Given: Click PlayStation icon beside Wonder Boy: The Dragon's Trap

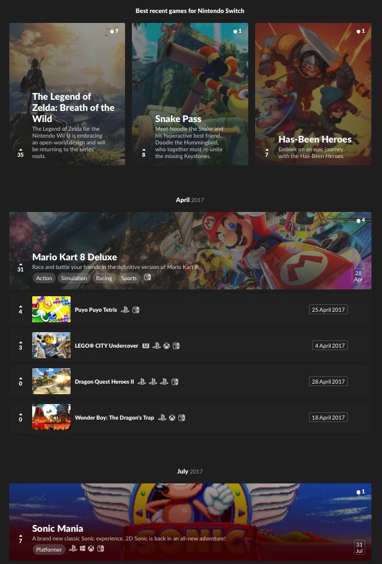Looking at the screenshot, I should pyautogui.click(x=162, y=418).
